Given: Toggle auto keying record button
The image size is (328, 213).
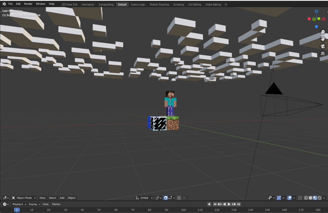Looking at the screenshot, I should click(x=209, y=204).
